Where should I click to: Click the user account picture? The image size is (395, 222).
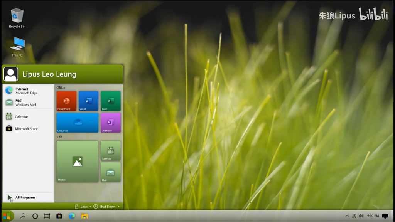[x=11, y=74]
